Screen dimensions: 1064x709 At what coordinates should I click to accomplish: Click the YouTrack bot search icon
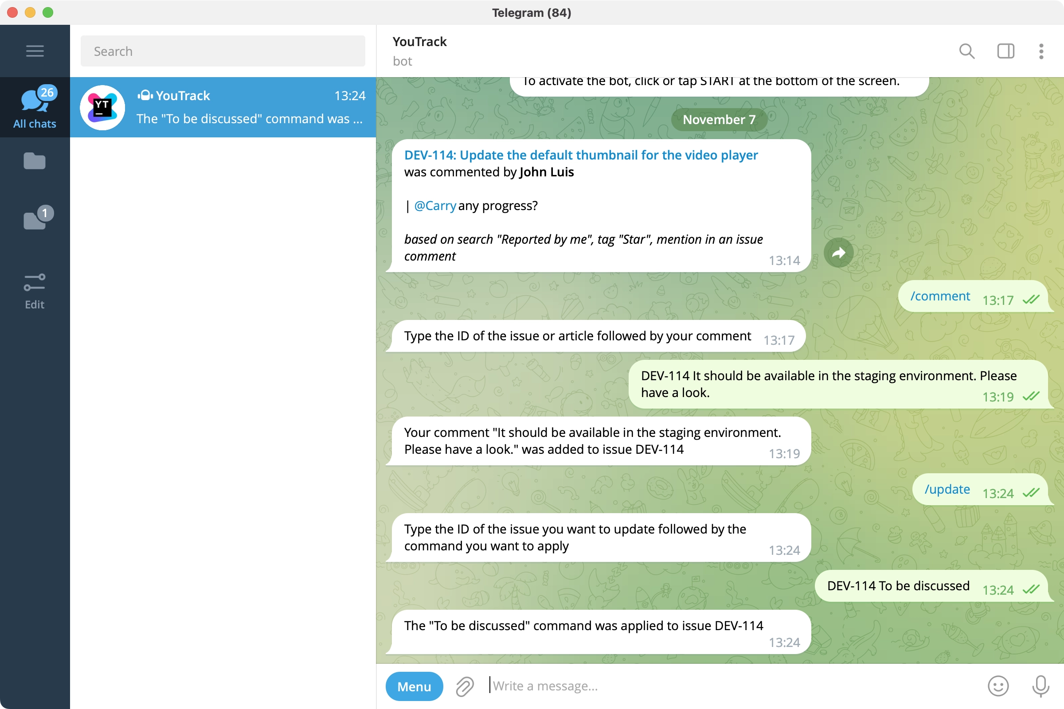pos(966,51)
